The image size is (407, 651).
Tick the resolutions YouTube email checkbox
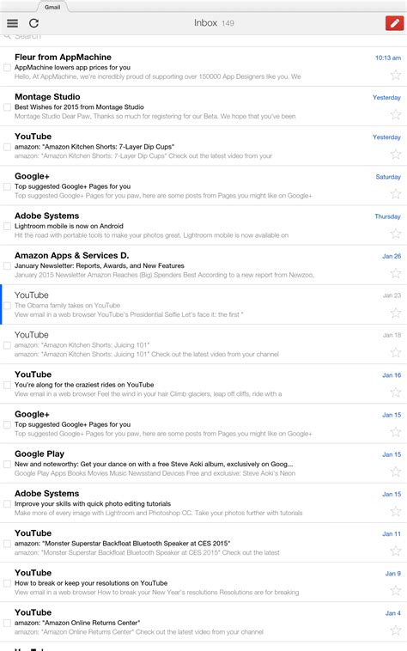7,583
